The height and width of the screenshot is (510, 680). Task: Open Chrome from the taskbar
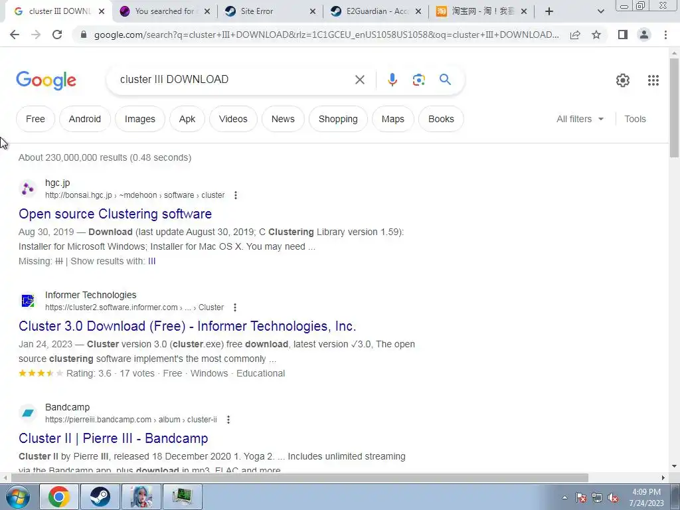tap(59, 497)
